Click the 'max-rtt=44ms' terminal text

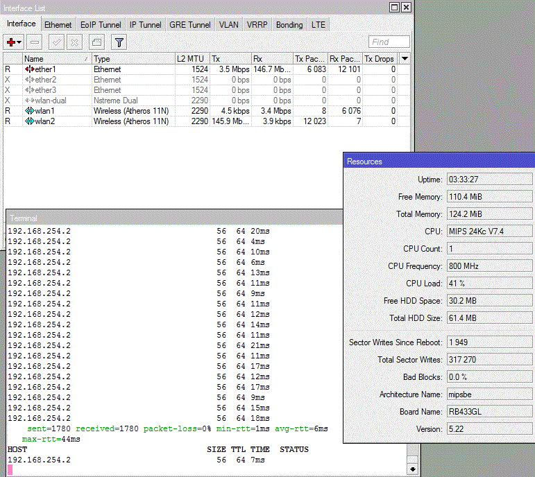point(51,439)
